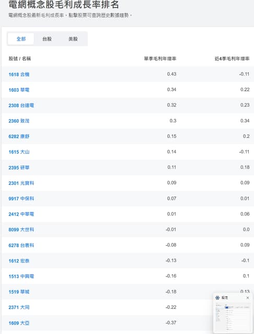
Task: Open the settings preview thumbnail
Action: coord(233,316)
